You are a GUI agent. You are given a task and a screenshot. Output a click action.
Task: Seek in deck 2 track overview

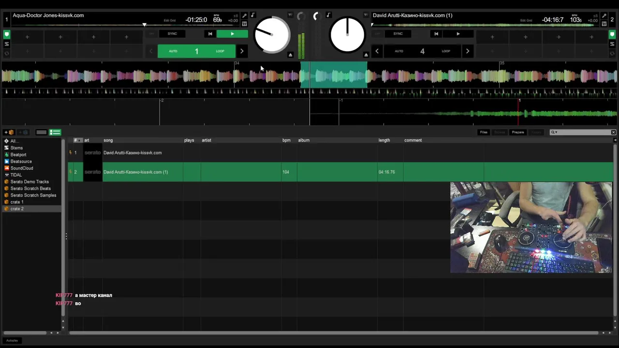pyautogui.click(x=486, y=25)
